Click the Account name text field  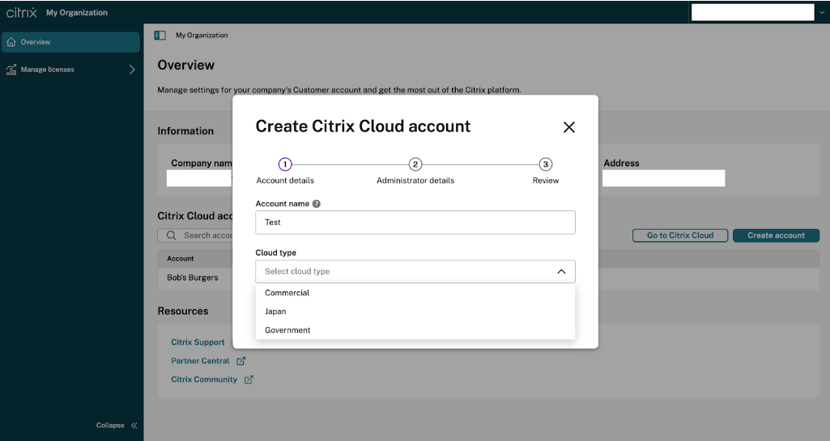point(415,223)
